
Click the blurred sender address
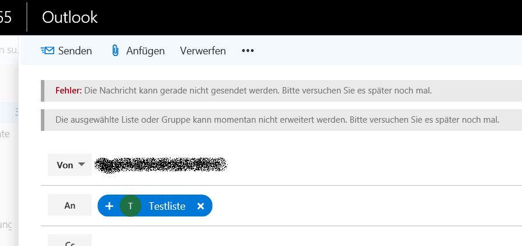pyautogui.click(x=161, y=164)
